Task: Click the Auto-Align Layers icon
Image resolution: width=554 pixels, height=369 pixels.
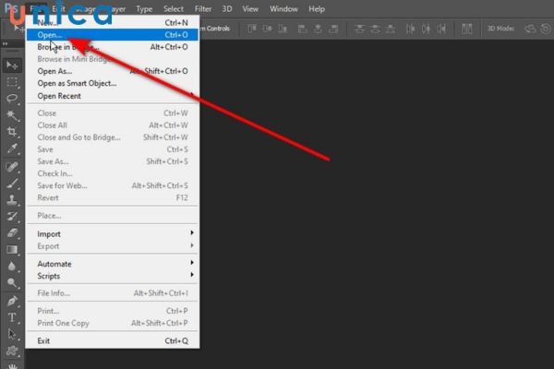Action: pos(466,29)
